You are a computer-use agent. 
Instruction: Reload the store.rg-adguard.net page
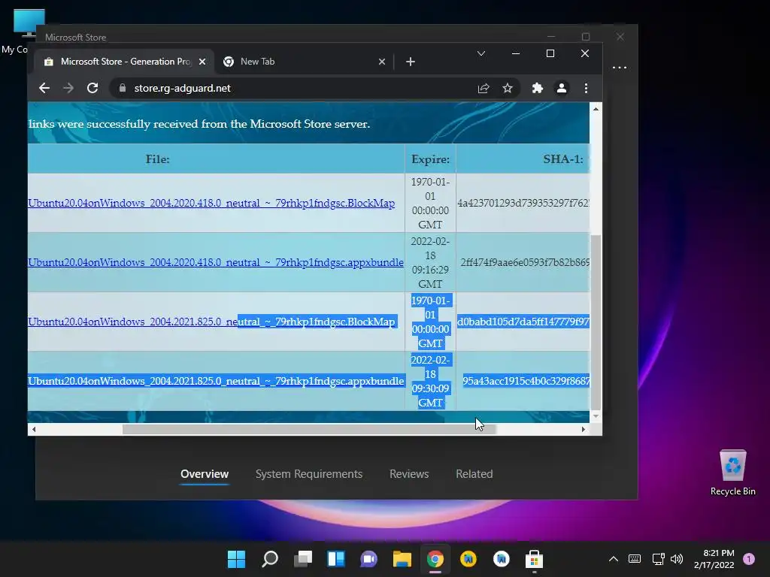(92, 89)
